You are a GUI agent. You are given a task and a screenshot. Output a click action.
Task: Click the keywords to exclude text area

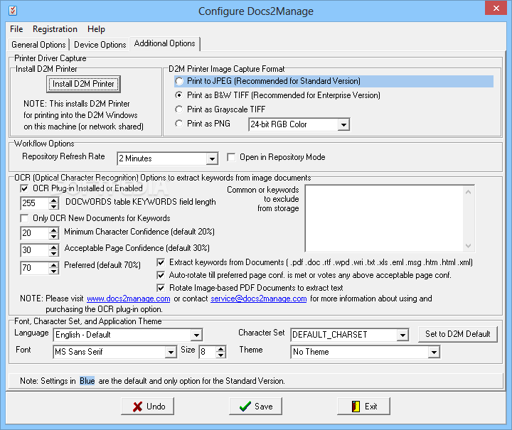384,218
